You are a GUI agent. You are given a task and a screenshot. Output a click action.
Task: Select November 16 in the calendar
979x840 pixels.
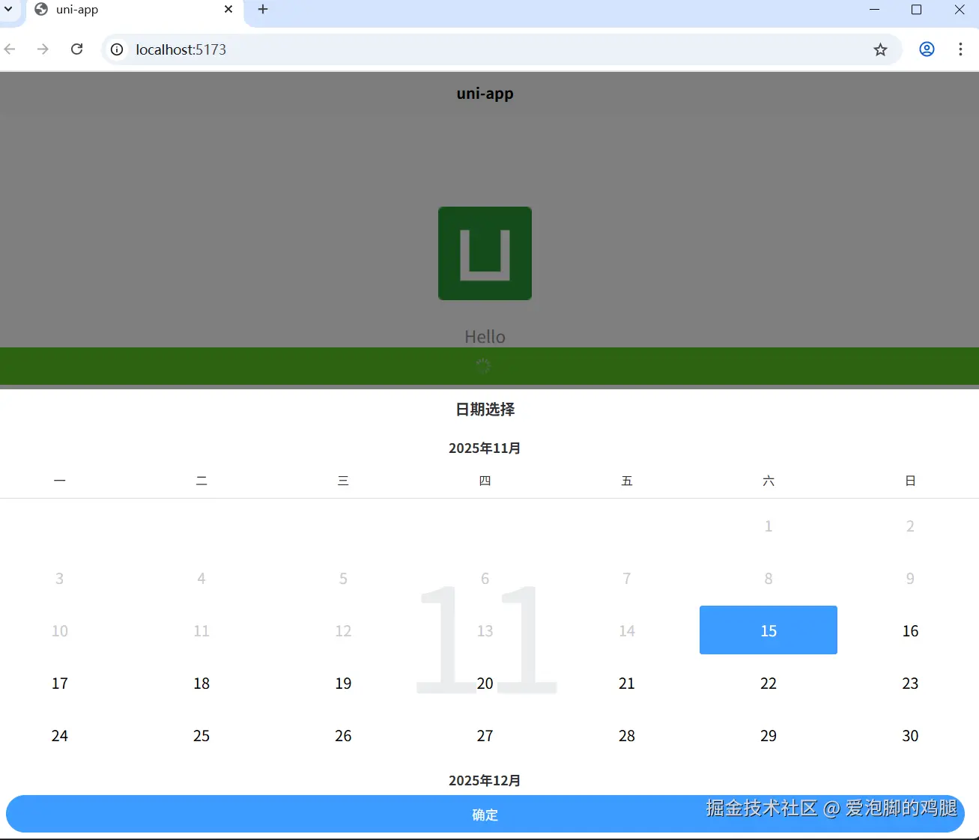point(910,631)
